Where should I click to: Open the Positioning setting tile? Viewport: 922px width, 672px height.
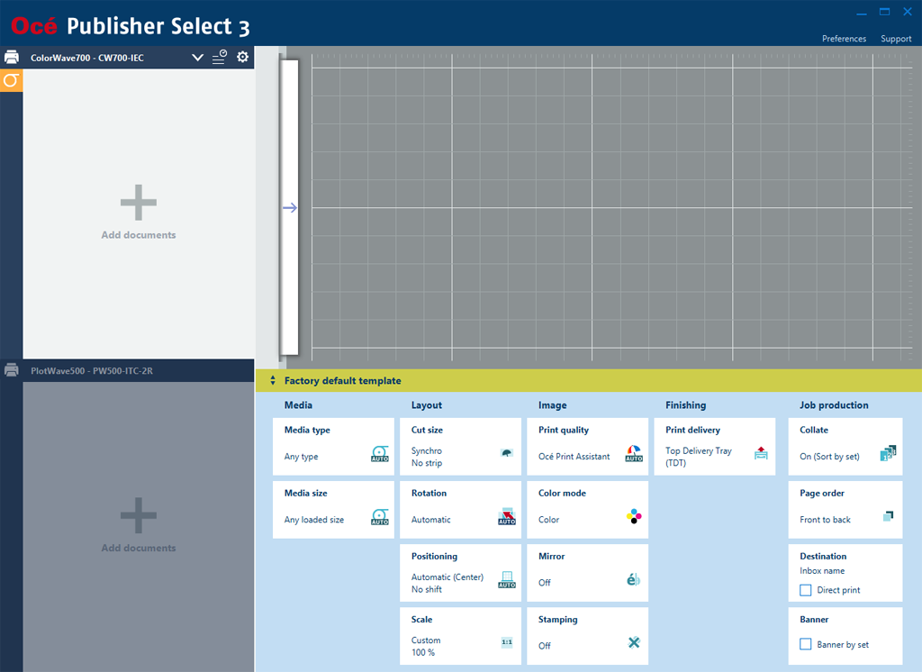(460, 573)
